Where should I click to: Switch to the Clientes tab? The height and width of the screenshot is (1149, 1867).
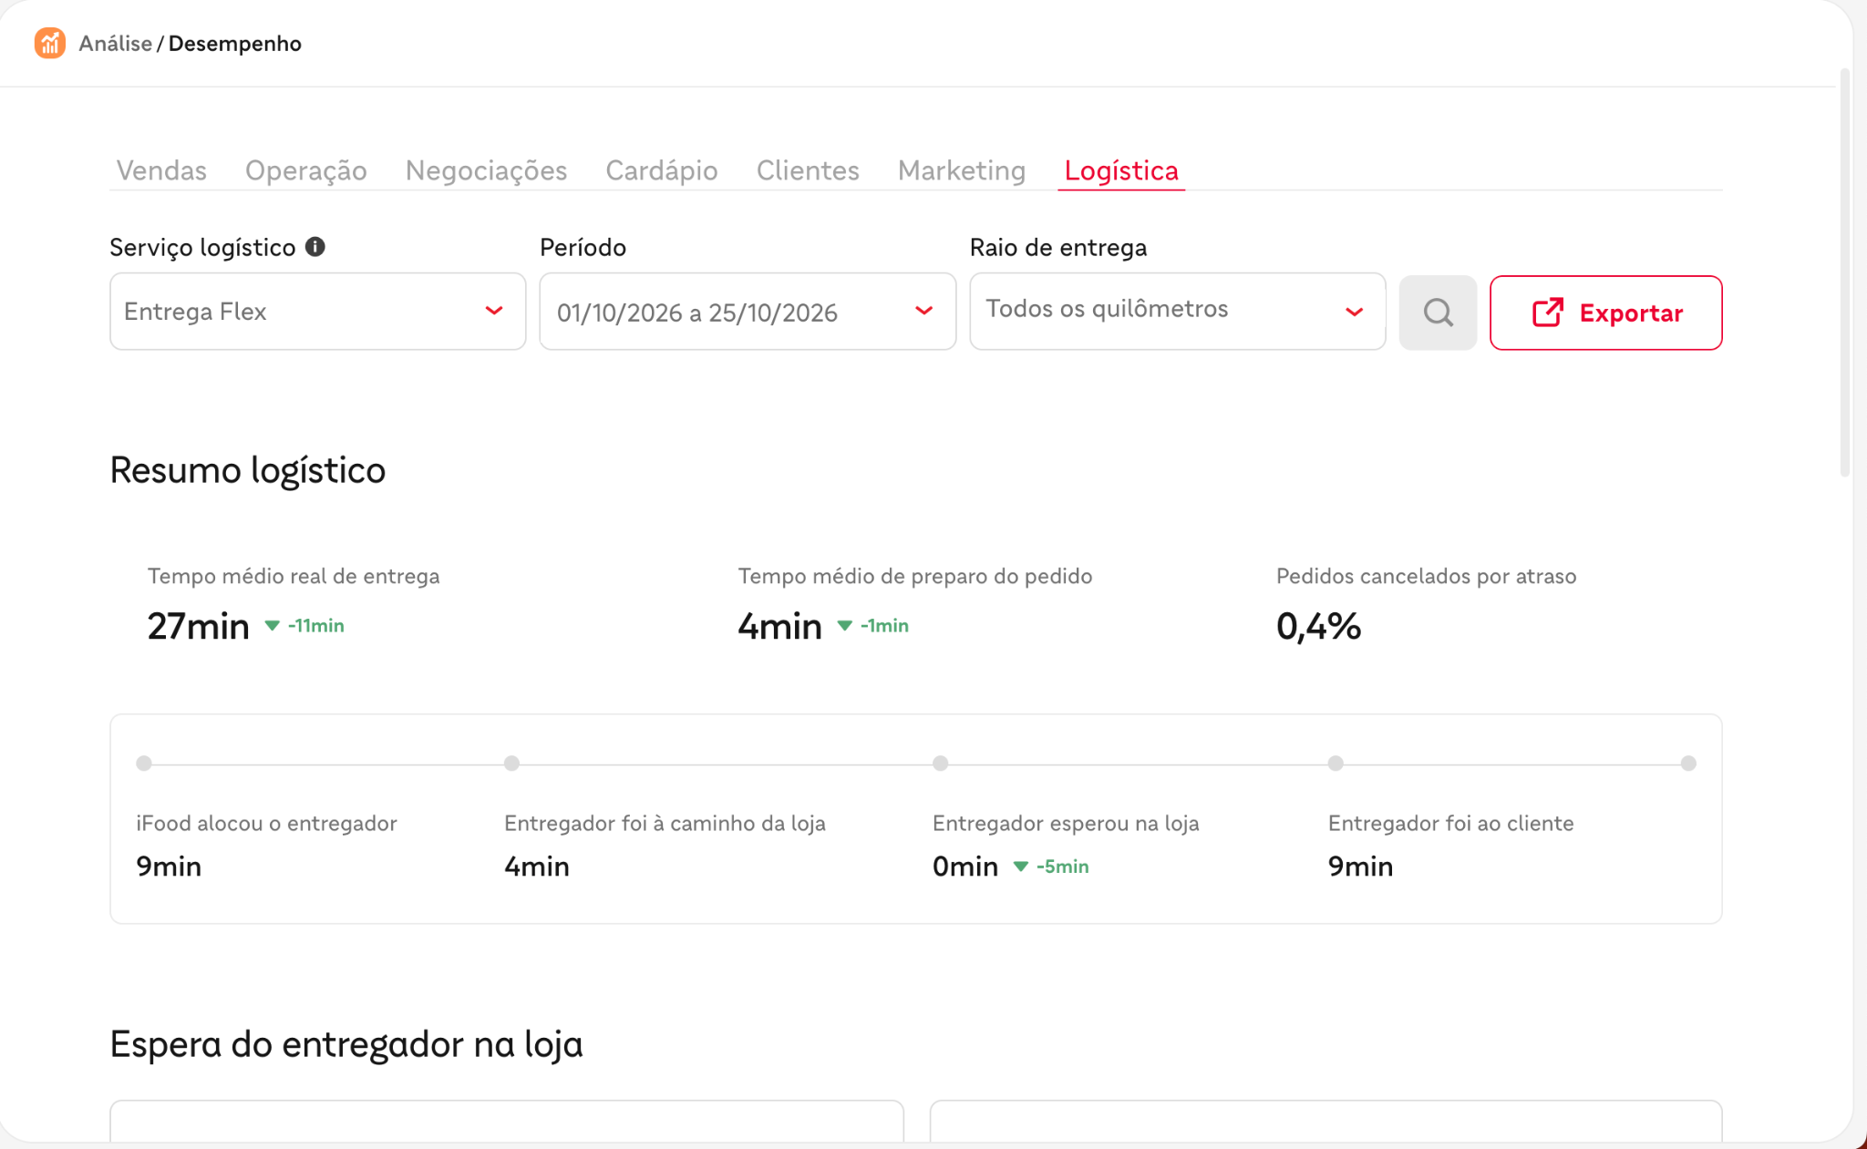click(808, 170)
